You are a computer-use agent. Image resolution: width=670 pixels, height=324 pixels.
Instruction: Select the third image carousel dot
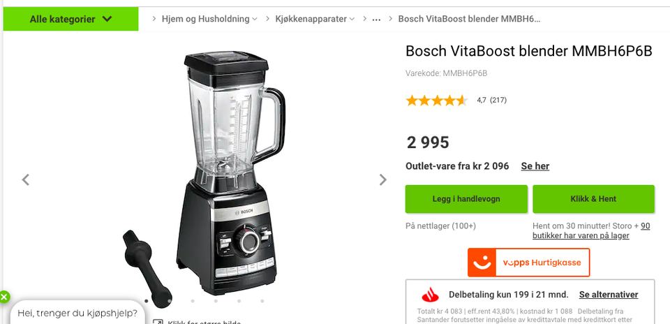pos(193,301)
